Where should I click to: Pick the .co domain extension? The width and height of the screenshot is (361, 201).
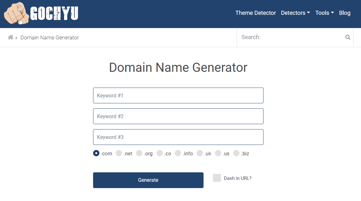point(160,153)
